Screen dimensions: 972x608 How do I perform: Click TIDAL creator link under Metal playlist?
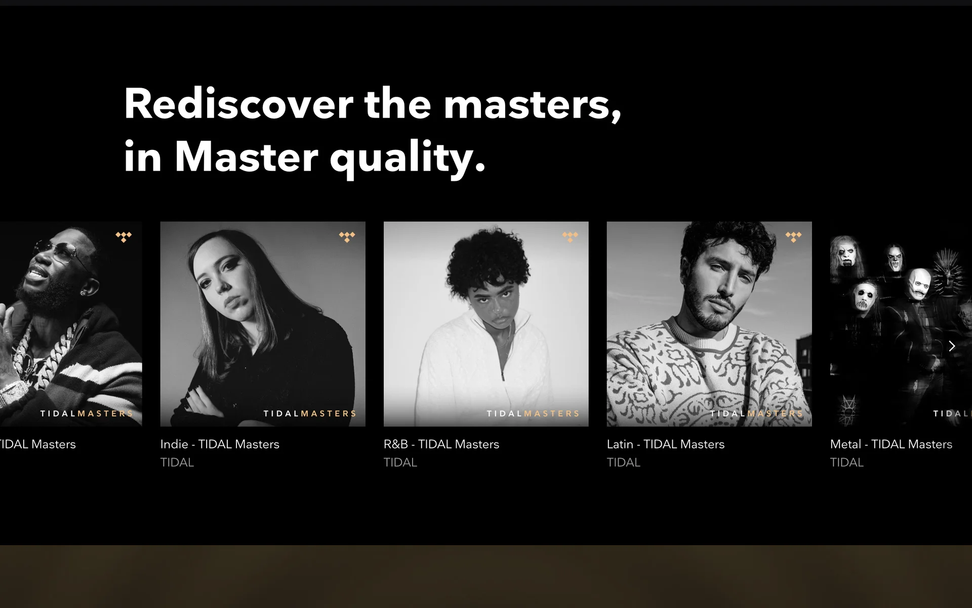point(847,463)
